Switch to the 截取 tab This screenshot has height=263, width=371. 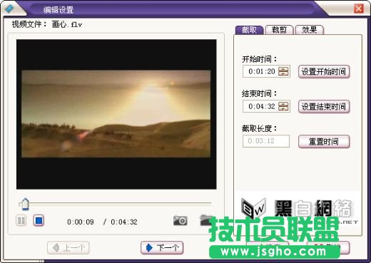[x=249, y=30]
